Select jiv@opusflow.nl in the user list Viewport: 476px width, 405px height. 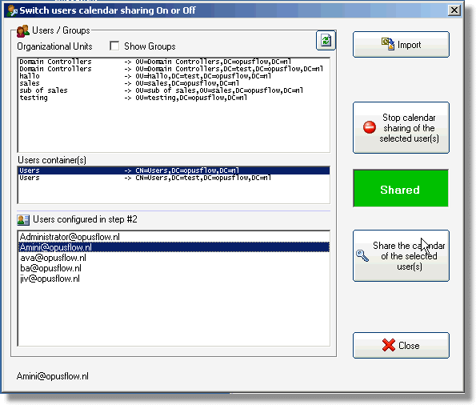(174, 279)
